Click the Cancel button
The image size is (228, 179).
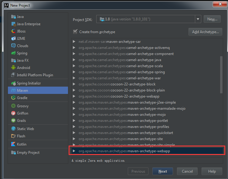[x=187, y=171]
